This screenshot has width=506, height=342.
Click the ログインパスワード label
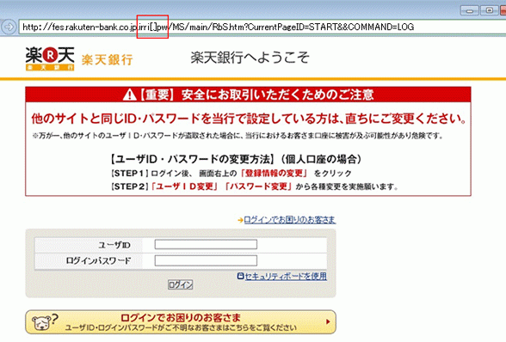pyautogui.click(x=98, y=260)
